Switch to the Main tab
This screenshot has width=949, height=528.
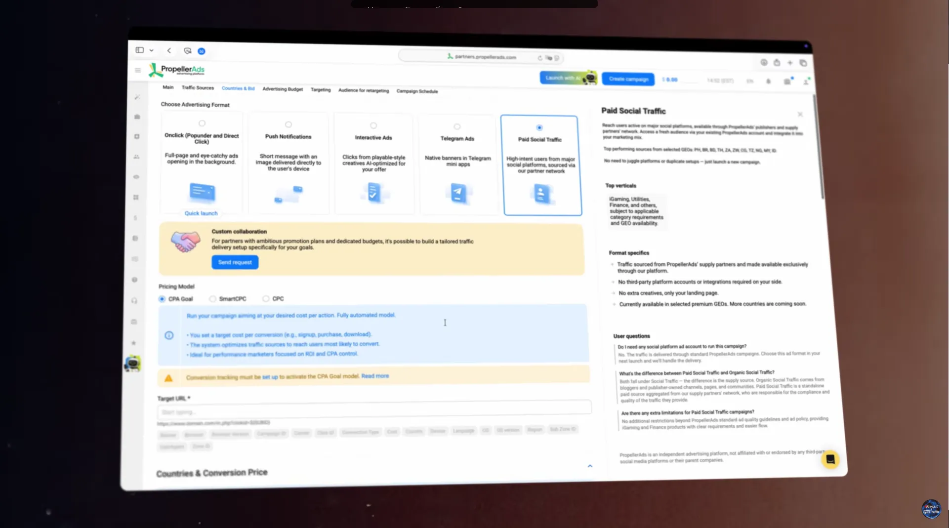168,87
